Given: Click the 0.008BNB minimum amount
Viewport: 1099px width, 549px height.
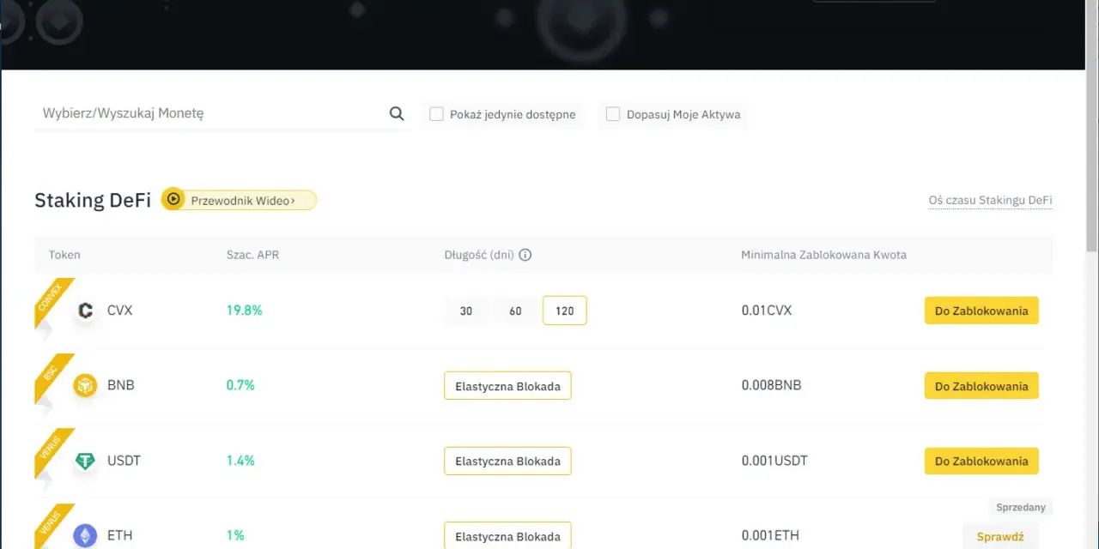Looking at the screenshot, I should point(771,385).
